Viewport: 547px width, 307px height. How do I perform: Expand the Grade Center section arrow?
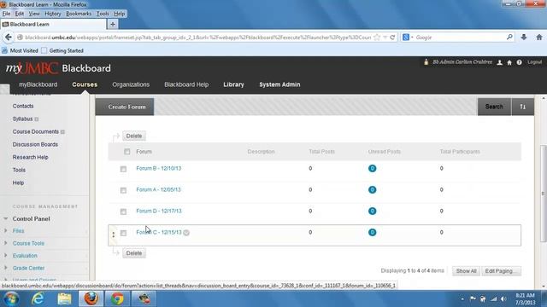click(x=6, y=268)
